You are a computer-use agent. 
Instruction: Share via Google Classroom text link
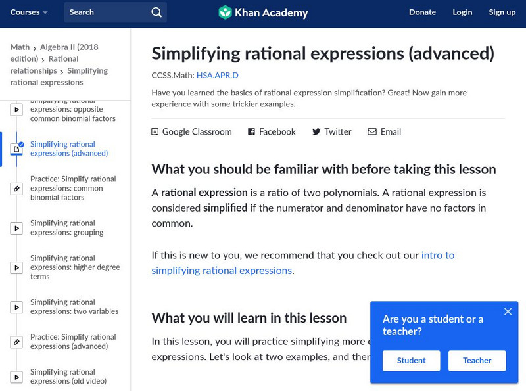[x=197, y=132]
